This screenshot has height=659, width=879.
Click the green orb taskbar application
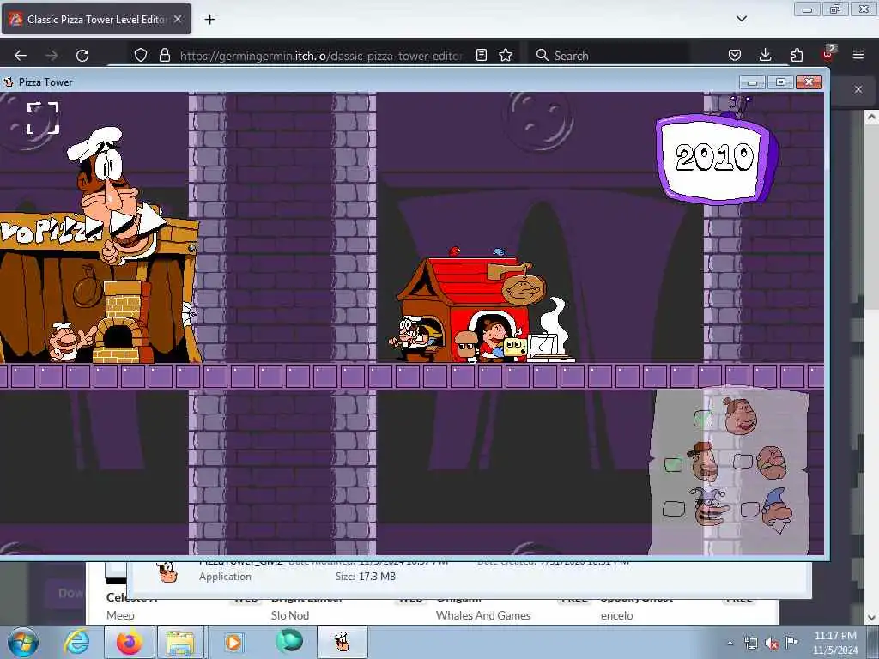(288, 642)
